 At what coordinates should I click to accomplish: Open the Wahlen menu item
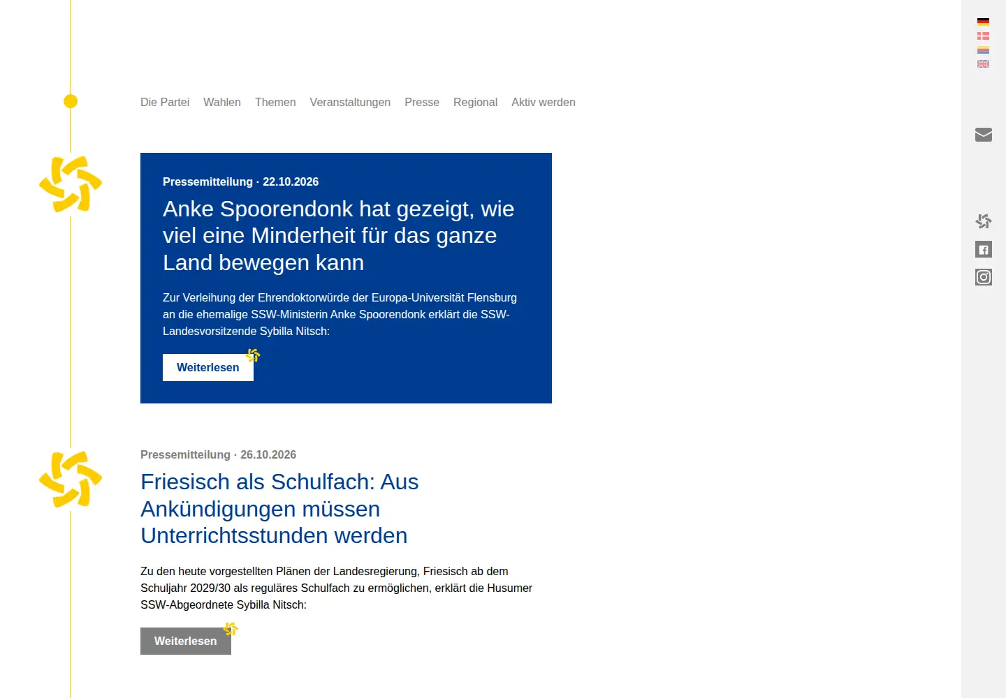point(222,102)
